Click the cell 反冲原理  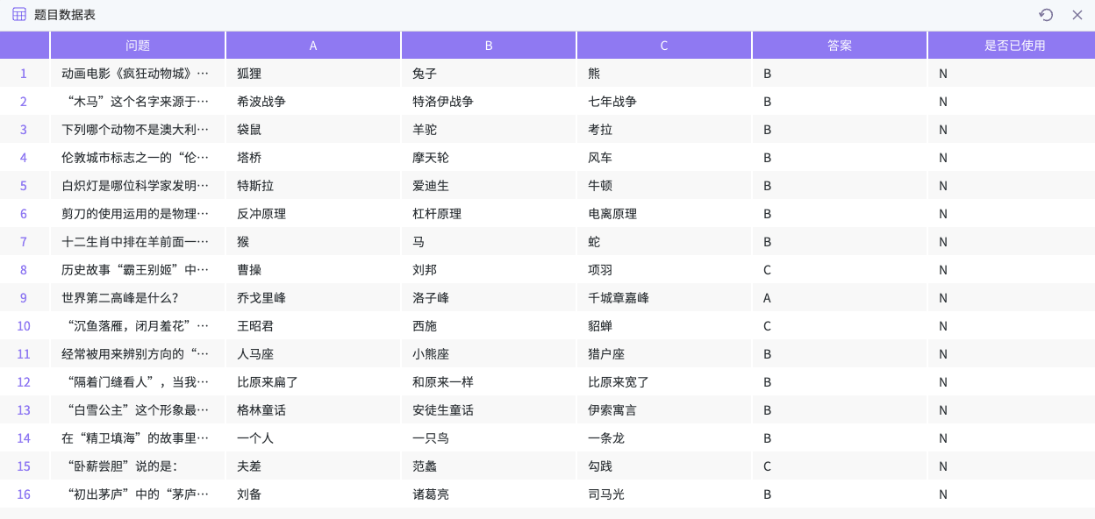tap(313, 214)
